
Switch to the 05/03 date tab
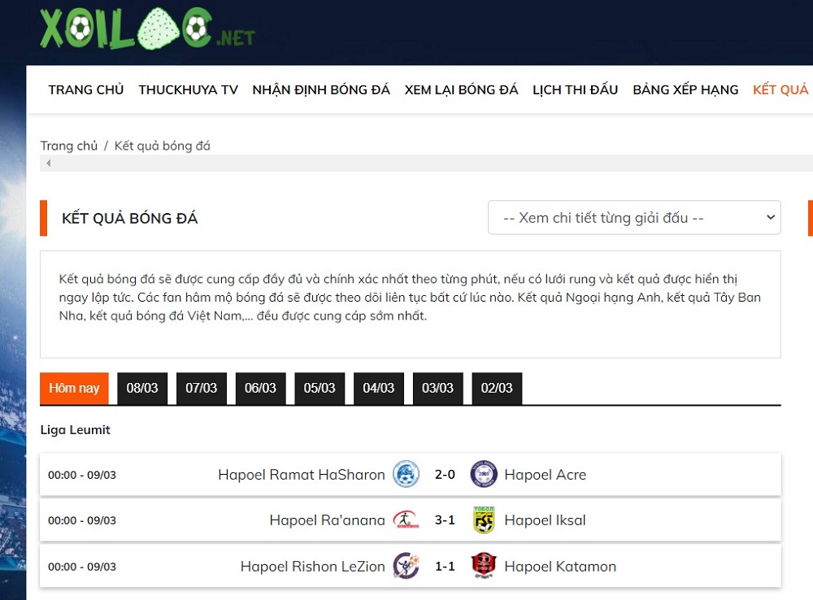[320, 389]
